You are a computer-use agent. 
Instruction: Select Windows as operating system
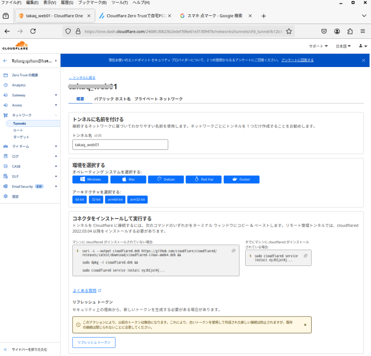pos(90,180)
